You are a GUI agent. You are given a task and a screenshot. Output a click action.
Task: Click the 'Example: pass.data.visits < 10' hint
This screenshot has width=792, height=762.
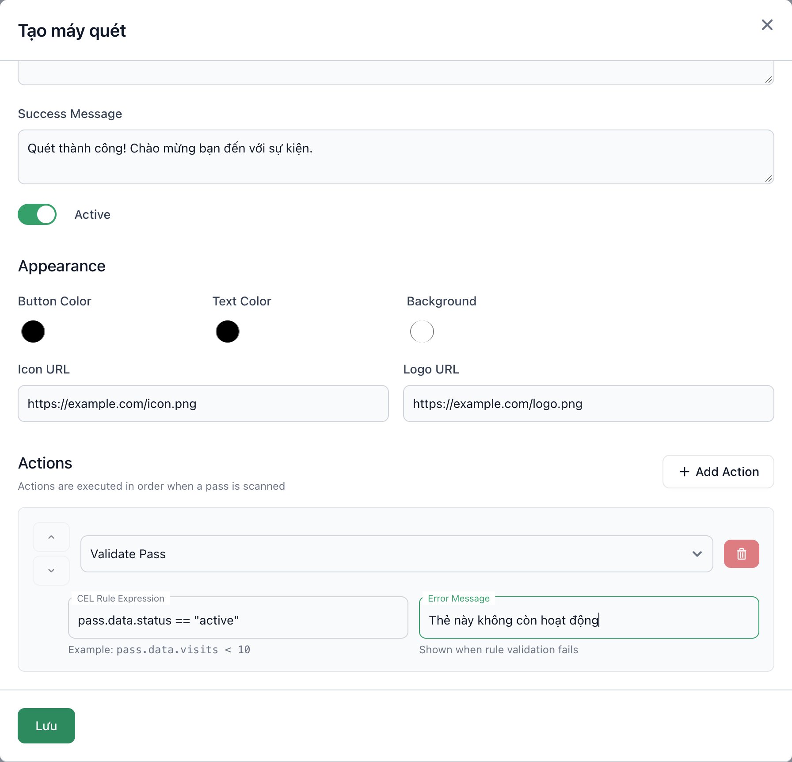tap(159, 649)
